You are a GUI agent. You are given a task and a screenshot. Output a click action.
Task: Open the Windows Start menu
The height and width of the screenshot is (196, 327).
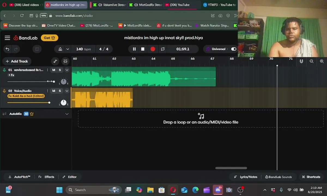tap(59, 190)
